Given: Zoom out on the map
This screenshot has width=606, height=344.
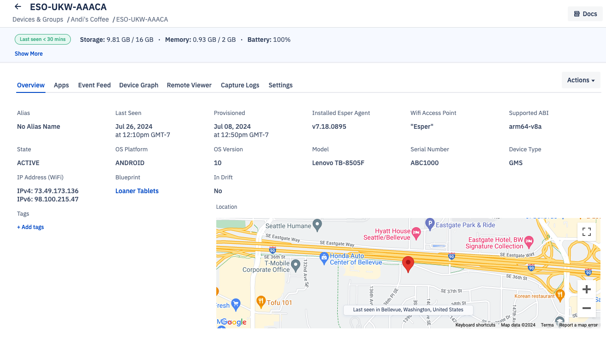Looking at the screenshot, I should tap(587, 308).
